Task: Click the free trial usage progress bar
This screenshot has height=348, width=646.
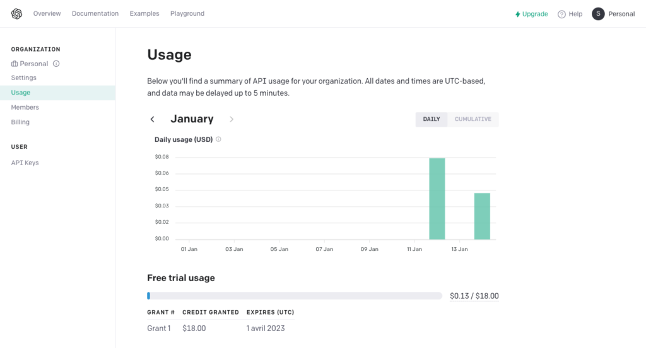Action: pos(295,296)
